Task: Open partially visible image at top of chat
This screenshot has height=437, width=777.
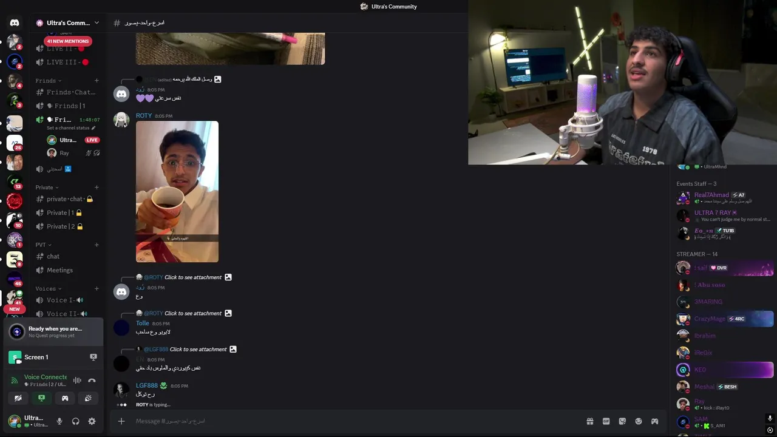Action: tap(230, 49)
